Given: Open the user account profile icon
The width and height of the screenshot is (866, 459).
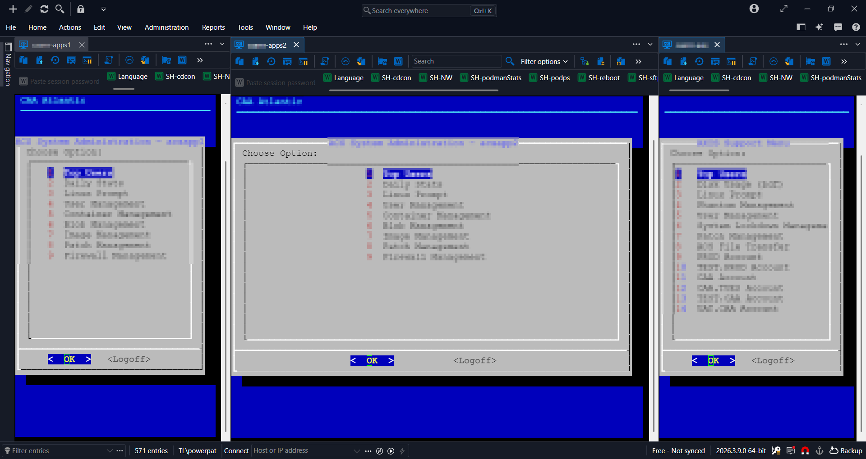Looking at the screenshot, I should point(754,9).
